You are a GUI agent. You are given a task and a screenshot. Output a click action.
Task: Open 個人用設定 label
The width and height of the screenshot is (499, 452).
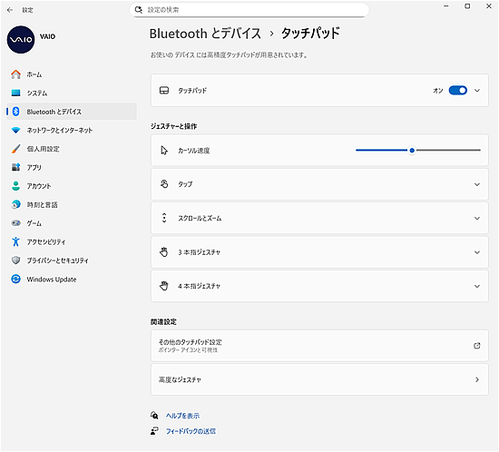[43, 149]
